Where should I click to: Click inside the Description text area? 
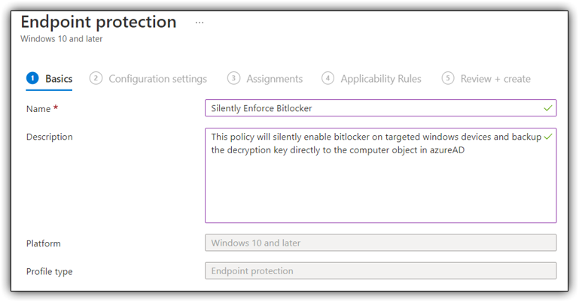[x=381, y=175]
